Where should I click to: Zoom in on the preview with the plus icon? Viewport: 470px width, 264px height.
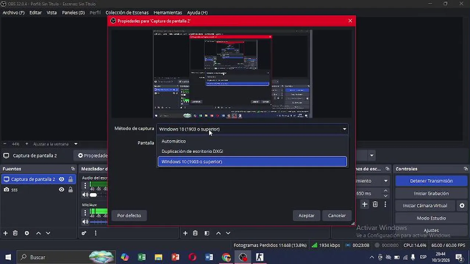click(26, 144)
